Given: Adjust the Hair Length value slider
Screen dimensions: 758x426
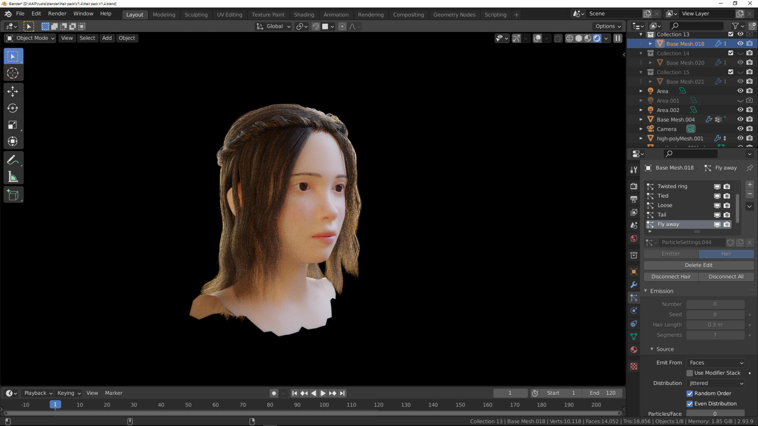Looking at the screenshot, I should 715,325.
